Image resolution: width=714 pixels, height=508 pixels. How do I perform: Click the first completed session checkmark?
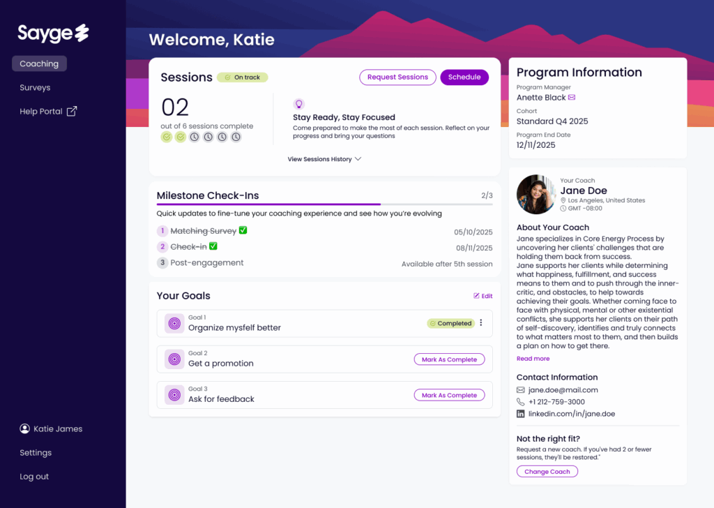point(167,137)
